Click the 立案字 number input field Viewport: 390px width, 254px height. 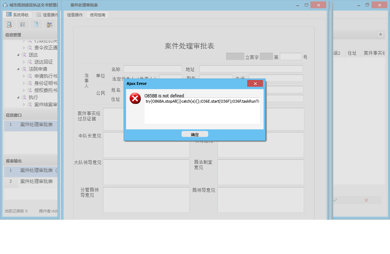click(235, 56)
